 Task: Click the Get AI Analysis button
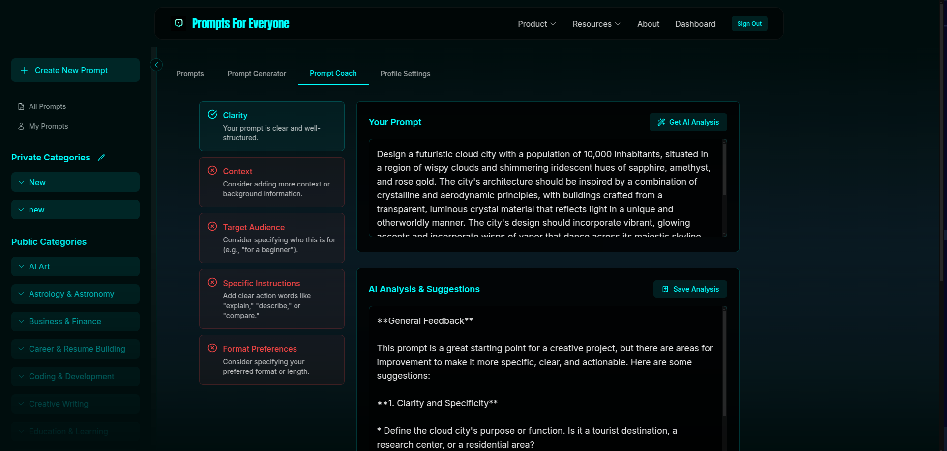(x=688, y=122)
